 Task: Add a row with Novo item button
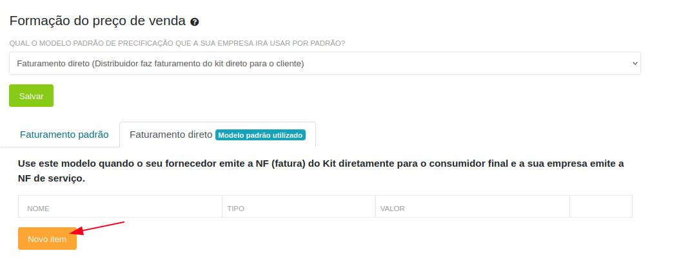click(47, 239)
